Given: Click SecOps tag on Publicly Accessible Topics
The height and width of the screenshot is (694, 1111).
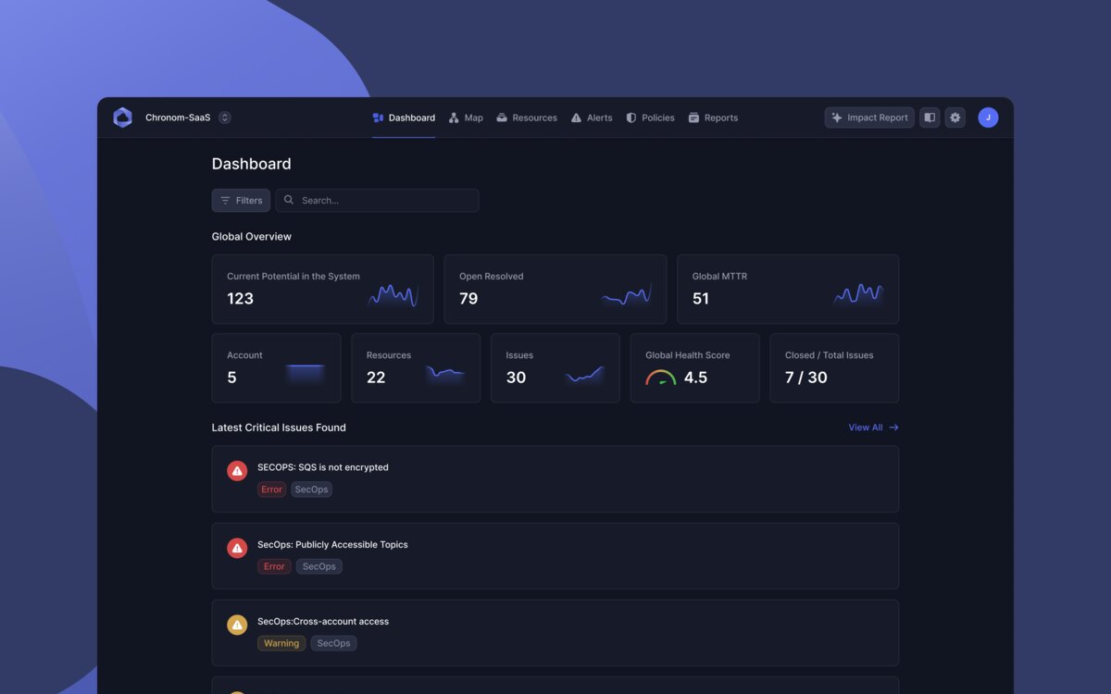Looking at the screenshot, I should tap(319, 566).
